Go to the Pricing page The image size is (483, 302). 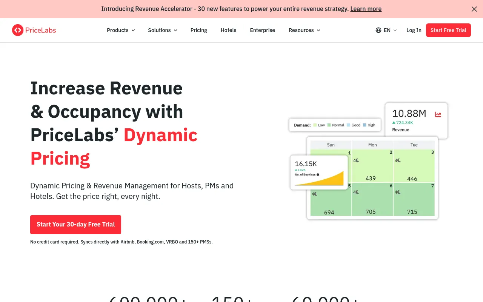pos(199,30)
